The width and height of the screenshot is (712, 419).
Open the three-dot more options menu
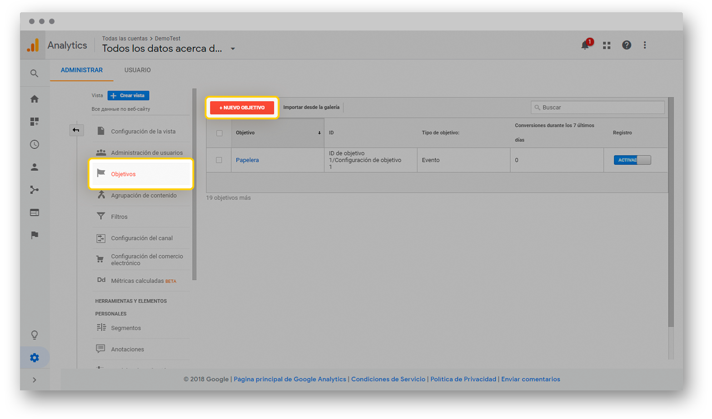(x=645, y=45)
